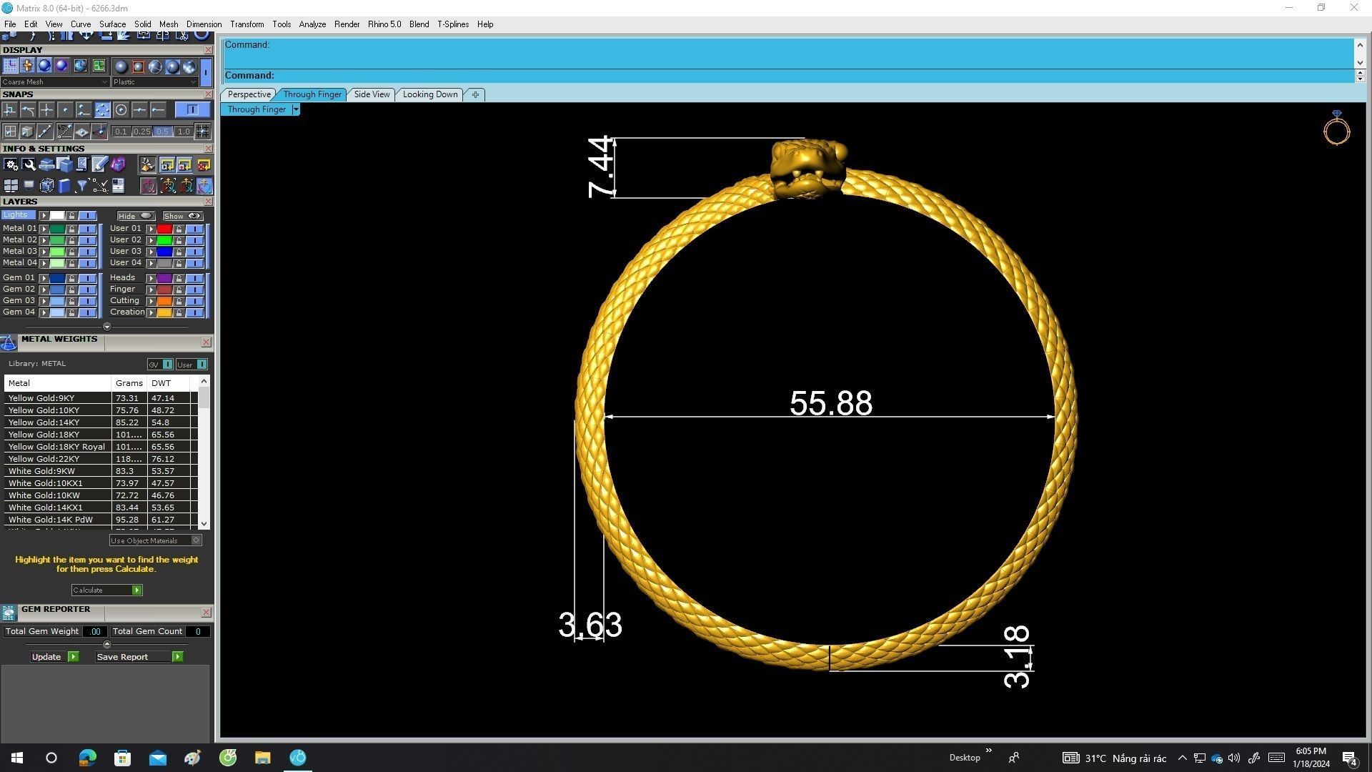
Task: Open the T-Splines menu
Action: pyautogui.click(x=453, y=24)
